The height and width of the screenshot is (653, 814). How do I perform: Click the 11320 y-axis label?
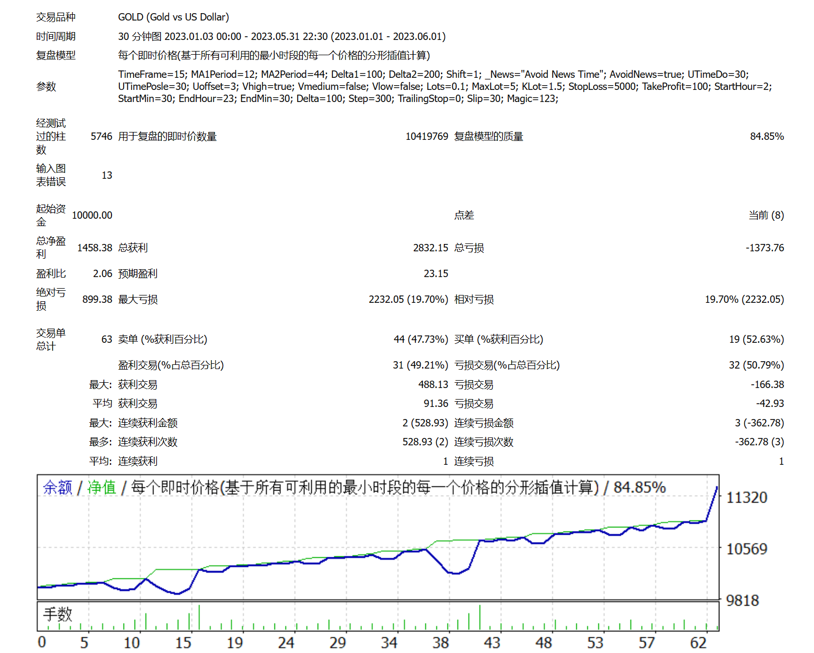746,497
